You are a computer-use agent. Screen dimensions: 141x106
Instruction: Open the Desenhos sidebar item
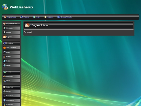[11, 96]
